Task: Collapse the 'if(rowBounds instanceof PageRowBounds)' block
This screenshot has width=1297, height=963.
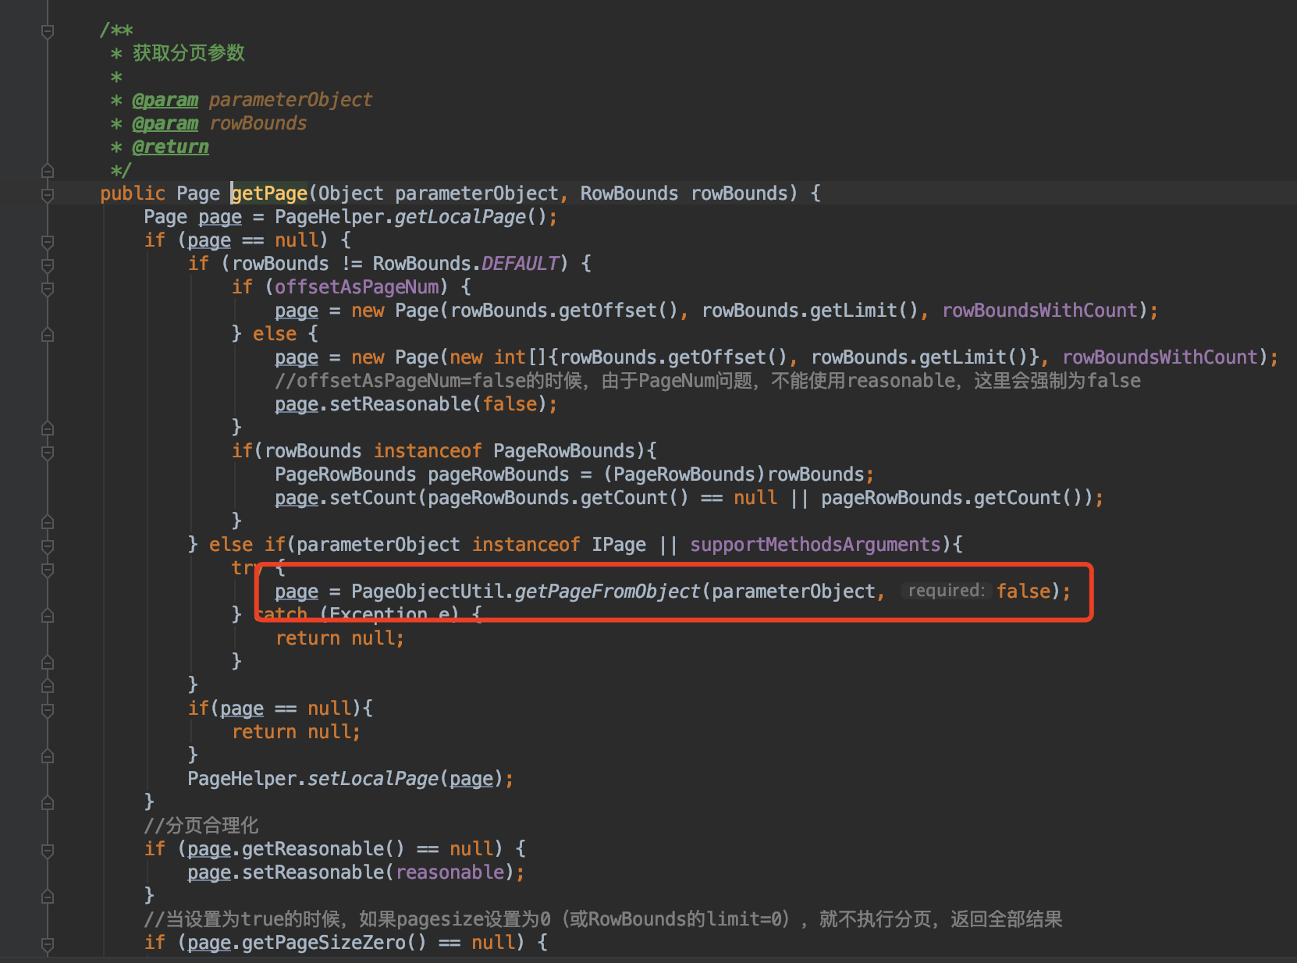Action: pyautogui.click(x=48, y=452)
